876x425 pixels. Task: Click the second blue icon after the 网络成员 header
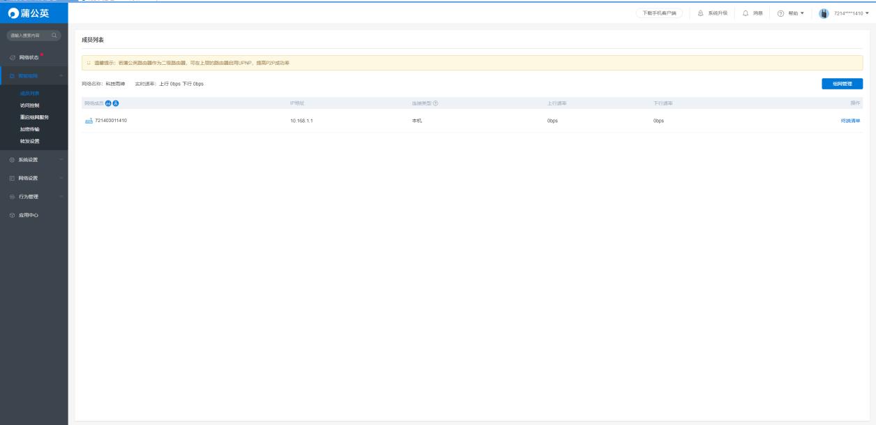[x=116, y=103]
